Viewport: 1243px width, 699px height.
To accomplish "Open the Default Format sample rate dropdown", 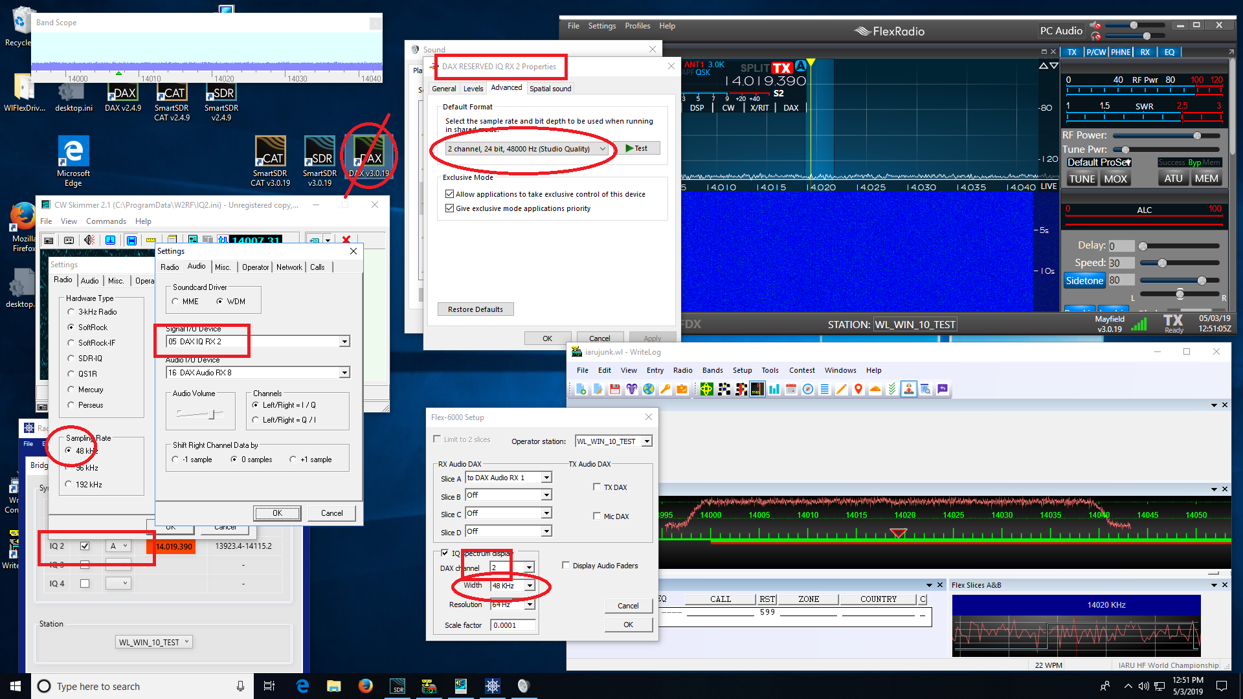I will coord(528,149).
